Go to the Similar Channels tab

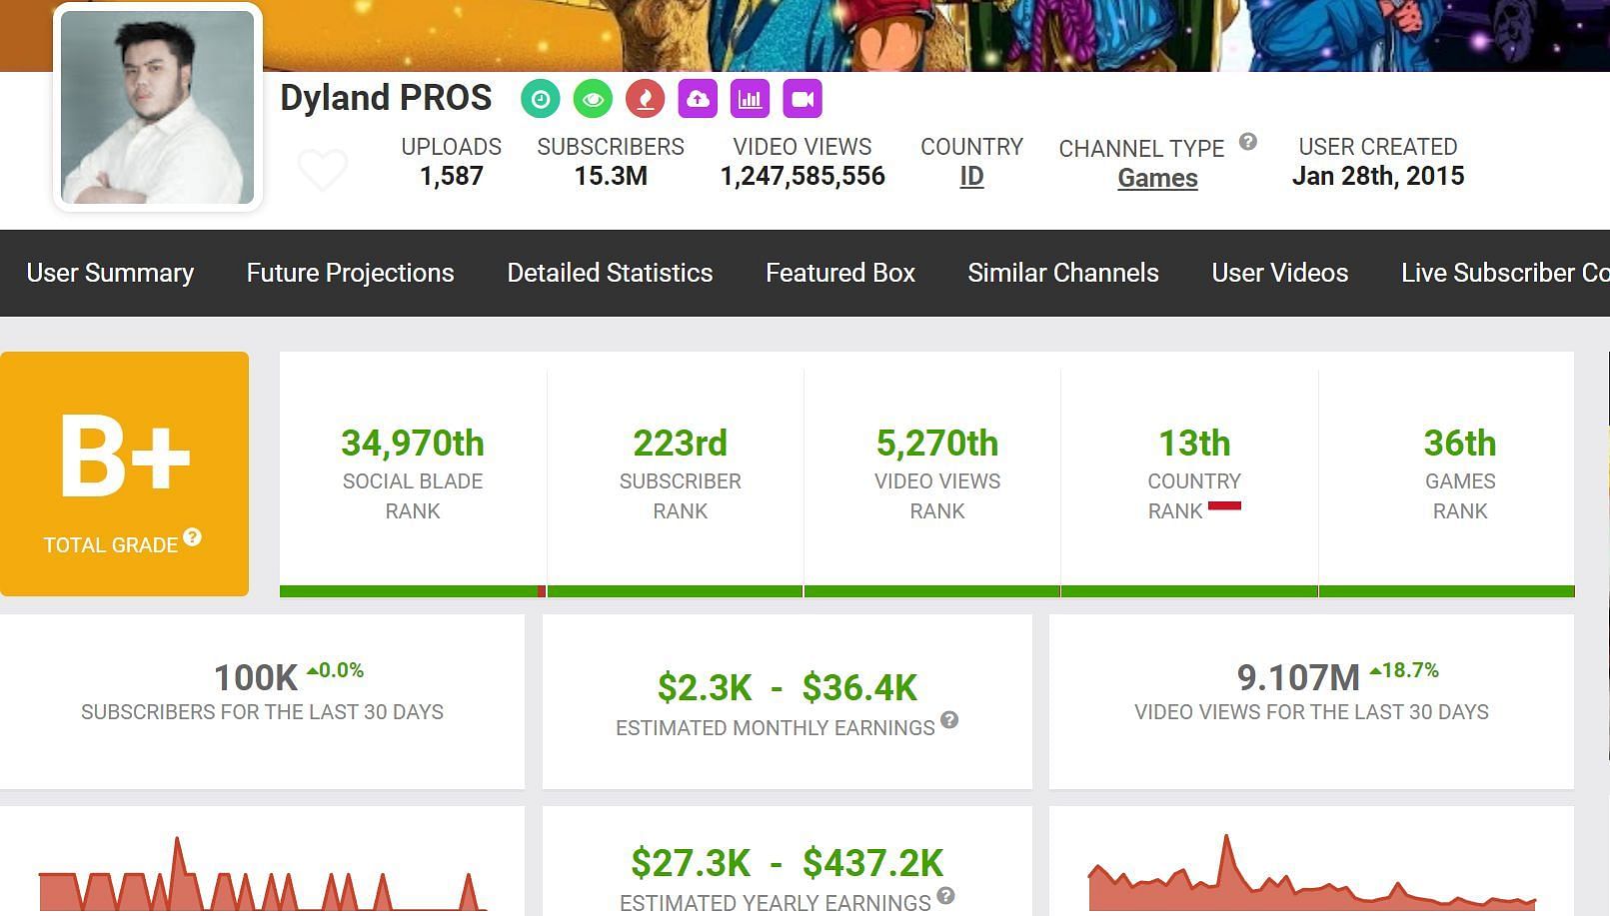click(x=1063, y=273)
